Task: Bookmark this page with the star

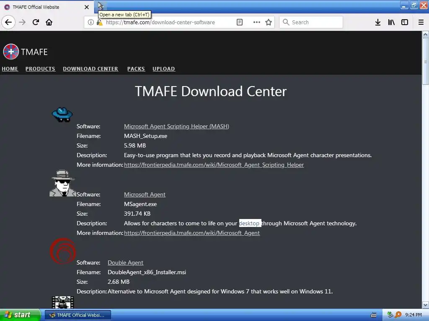Action: coord(269,22)
